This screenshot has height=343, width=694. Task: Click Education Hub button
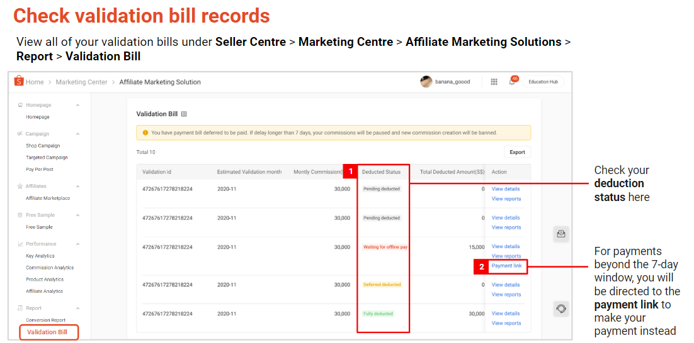coord(543,82)
